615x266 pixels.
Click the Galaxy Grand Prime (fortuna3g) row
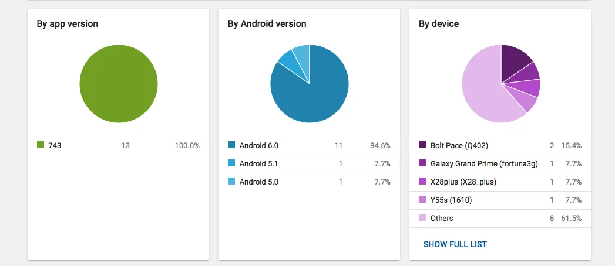(484, 163)
